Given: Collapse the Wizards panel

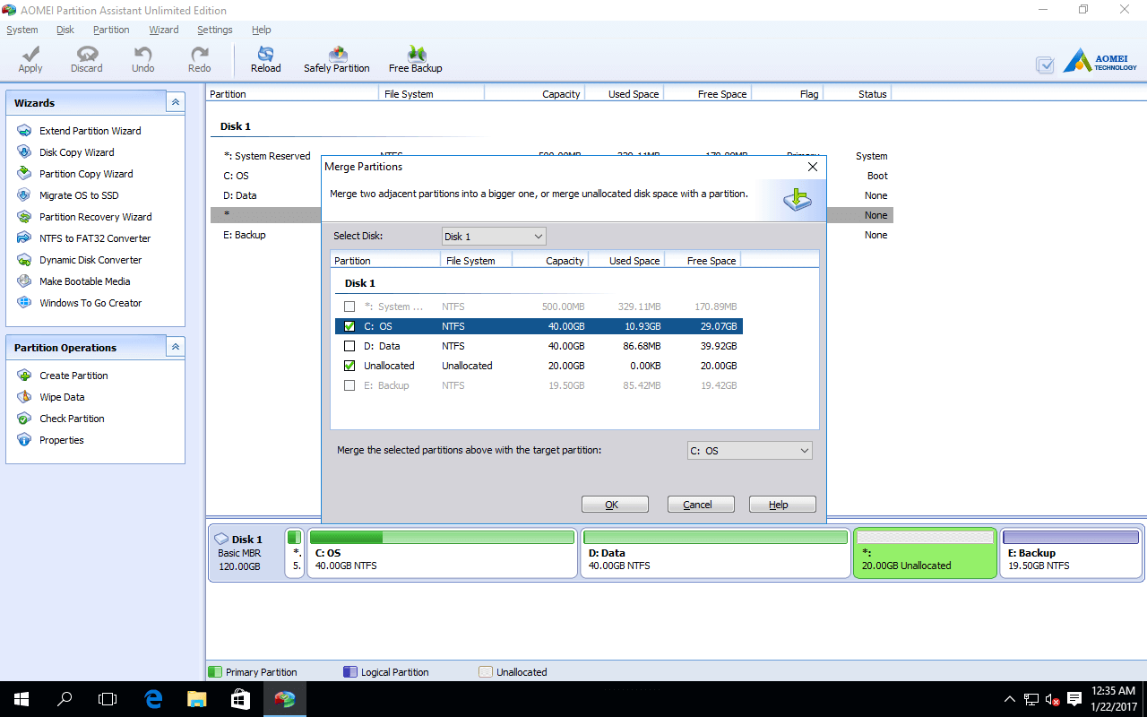Looking at the screenshot, I should coord(175,102).
